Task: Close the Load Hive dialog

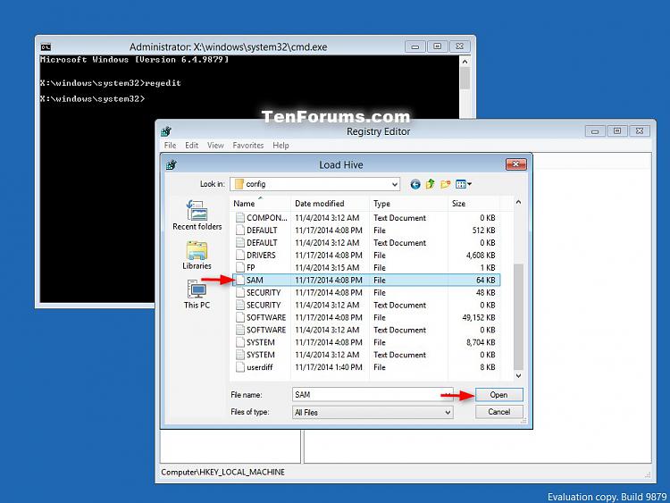Action: (x=515, y=164)
